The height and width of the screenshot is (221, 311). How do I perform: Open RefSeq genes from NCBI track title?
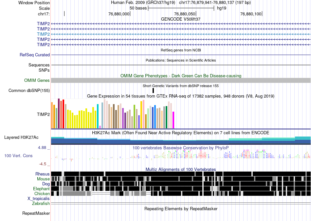pyautogui.click(x=181, y=50)
